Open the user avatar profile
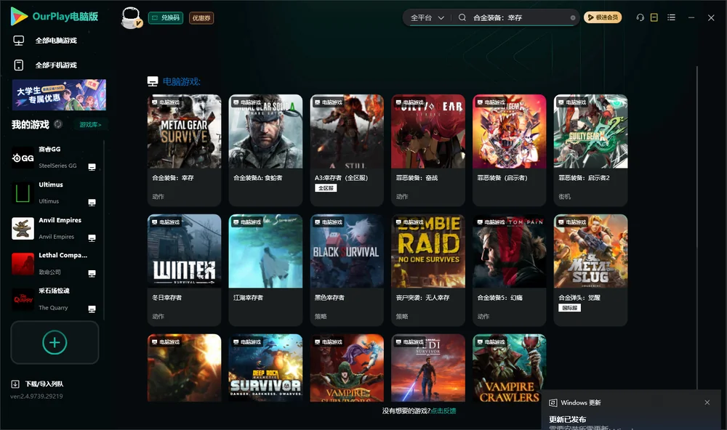Image resolution: width=727 pixels, height=430 pixels. click(132, 17)
